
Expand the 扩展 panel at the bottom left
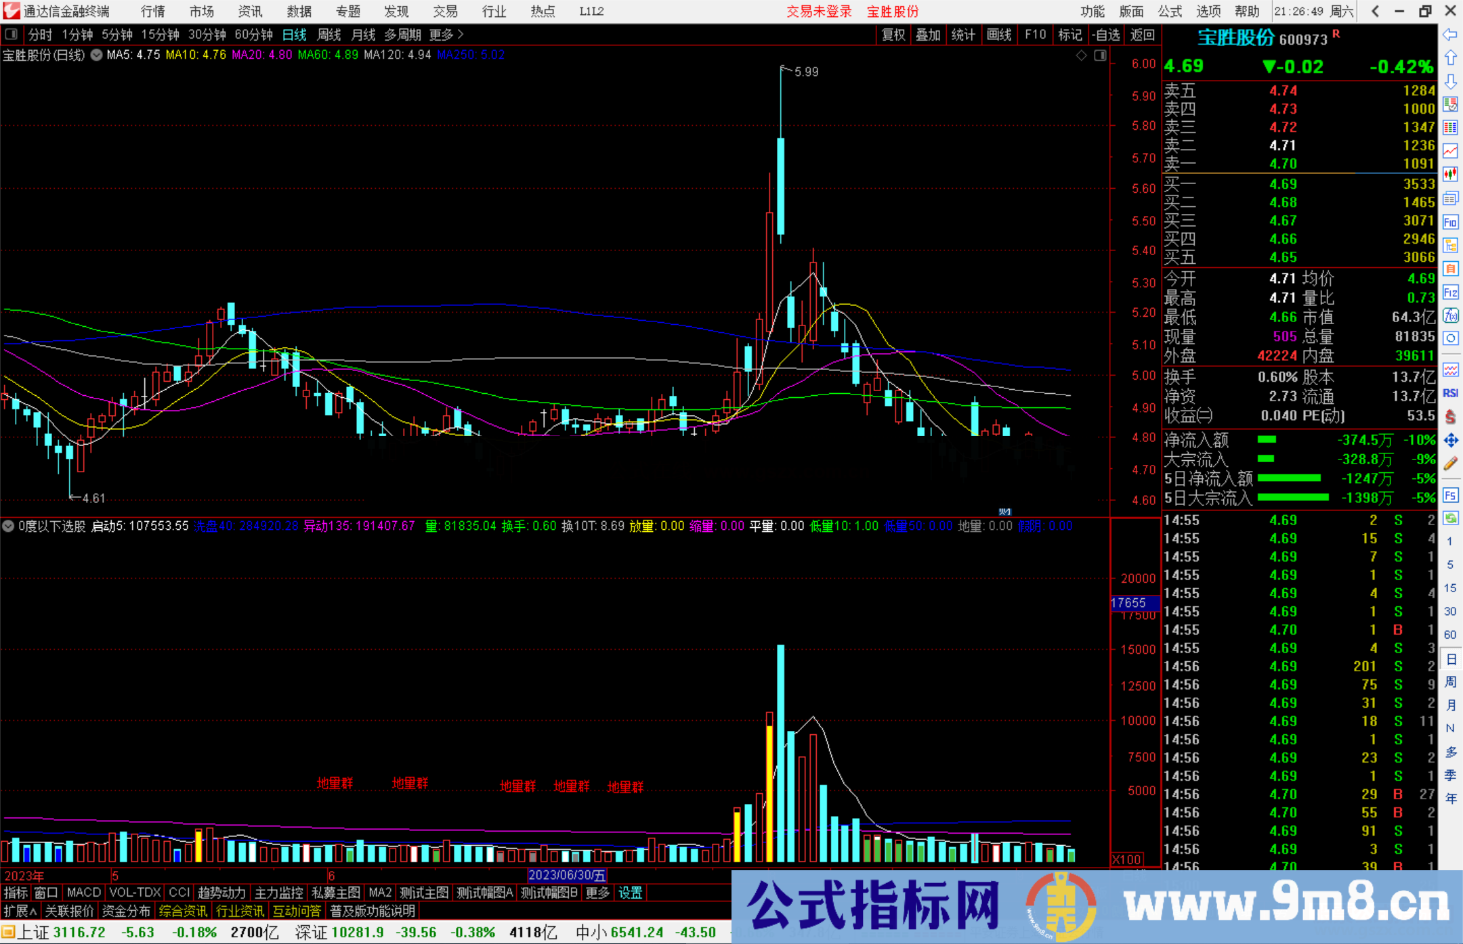click(20, 911)
